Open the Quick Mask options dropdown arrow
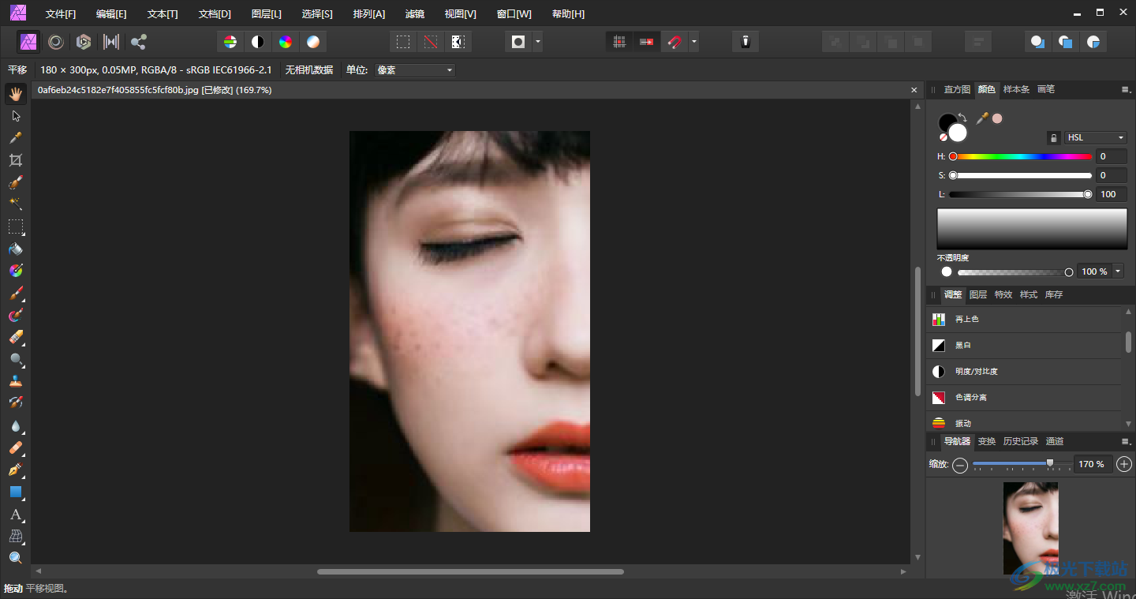The height and width of the screenshot is (599, 1136). (x=537, y=42)
